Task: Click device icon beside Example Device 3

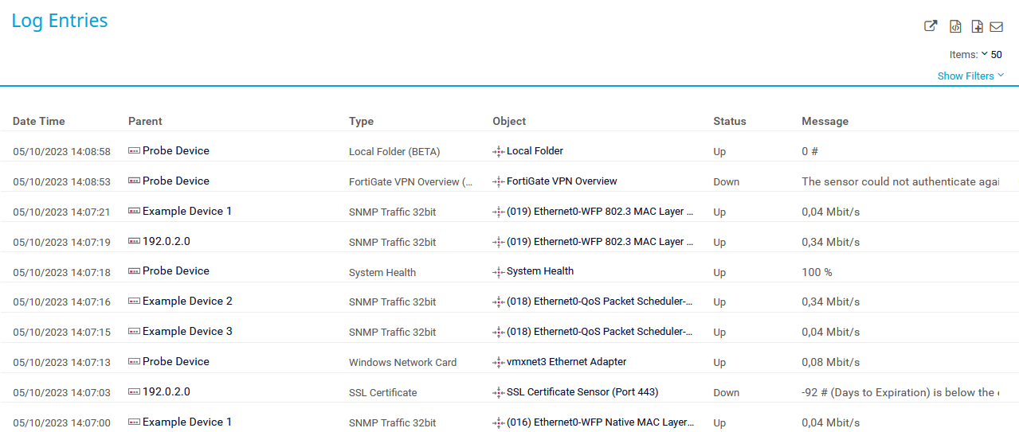Action: [x=134, y=332]
